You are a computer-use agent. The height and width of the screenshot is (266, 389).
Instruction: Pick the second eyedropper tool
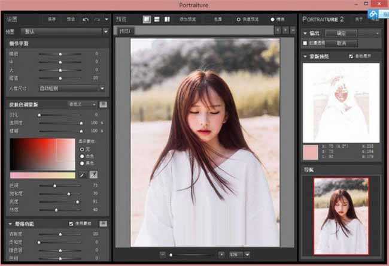click(x=94, y=174)
